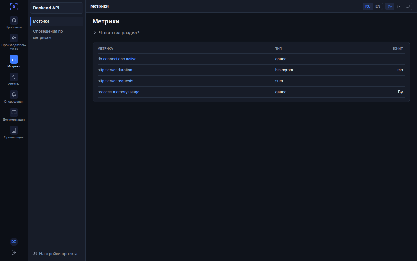The height and width of the screenshot is (261, 417).
Task: Click the DE user avatar
Action: click(x=14, y=242)
